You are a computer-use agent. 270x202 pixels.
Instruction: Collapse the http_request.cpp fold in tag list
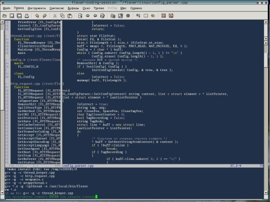pos(6,83)
